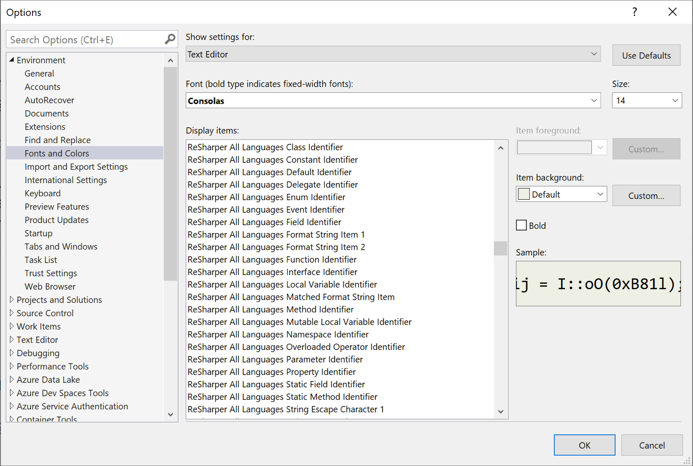Image resolution: width=693 pixels, height=466 pixels.
Task: Expand the Work Items node
Action: pyautogui.click(x=12, y=326)
